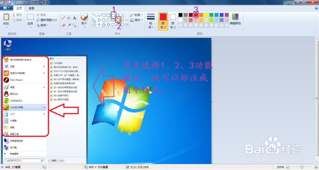This screenshot has height=170, width=319.
Task: Choose the Hexagon shape
Action: [x=109, y=20]
